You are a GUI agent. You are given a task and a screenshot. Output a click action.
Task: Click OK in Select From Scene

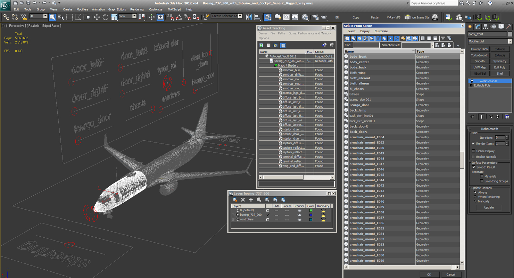click(x=429, y=275)
